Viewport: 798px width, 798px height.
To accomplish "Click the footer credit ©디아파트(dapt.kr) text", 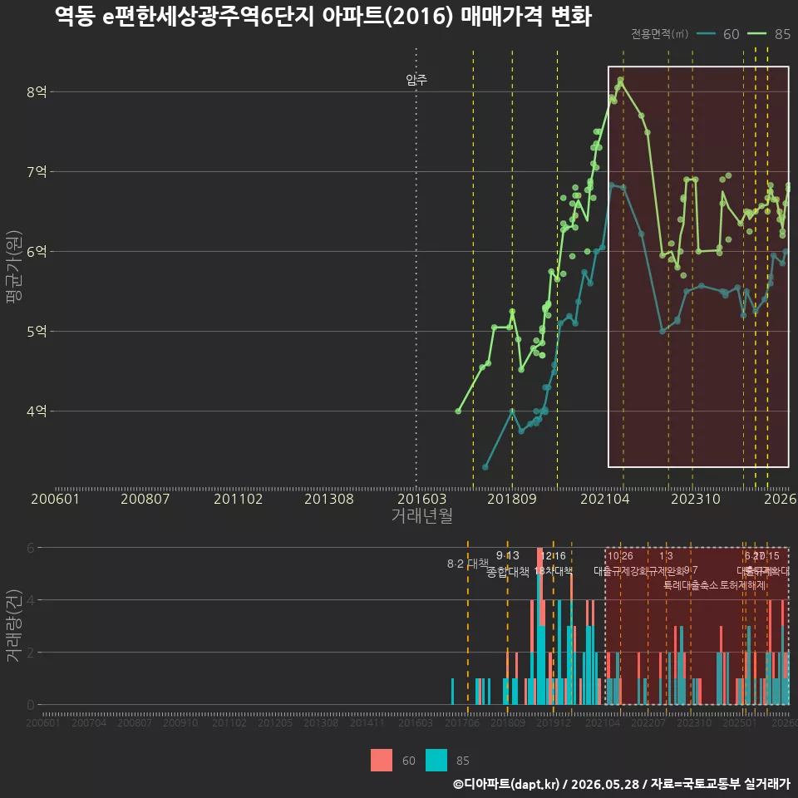I will (x=506, y=784).
